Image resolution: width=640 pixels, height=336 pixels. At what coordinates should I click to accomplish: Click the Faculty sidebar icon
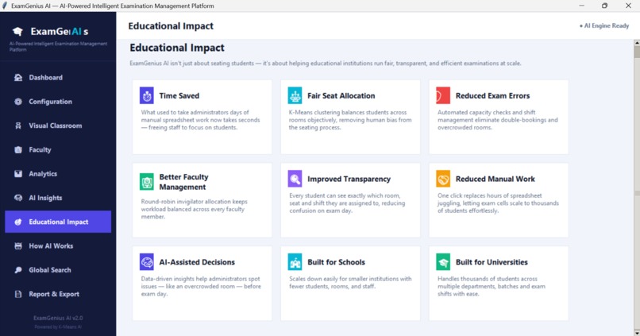(18, 150)
